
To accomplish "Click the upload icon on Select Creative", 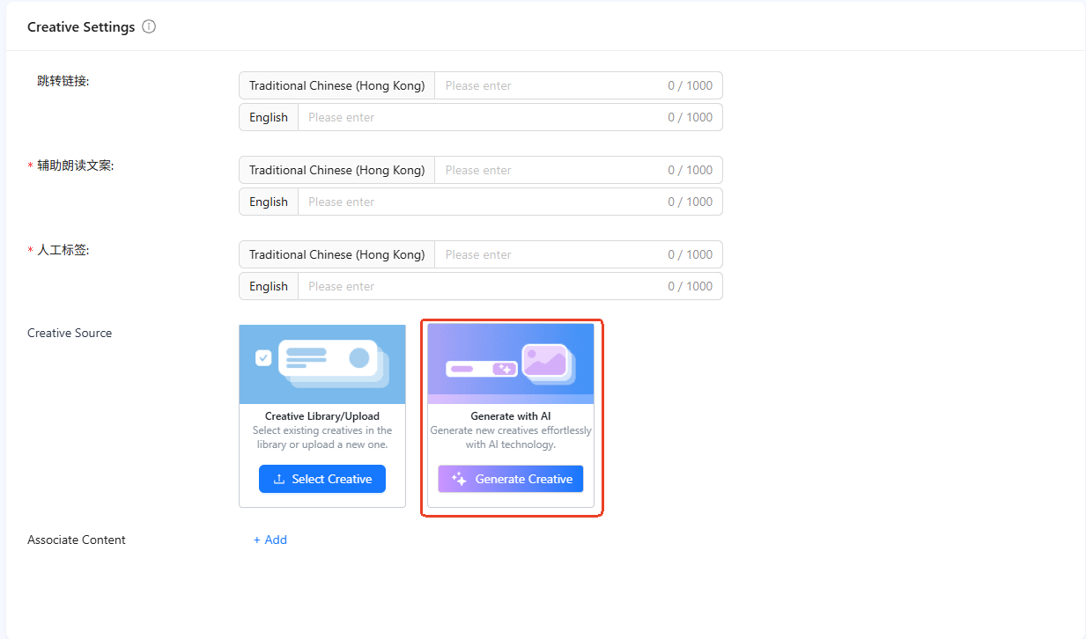I will click(279, 479).
